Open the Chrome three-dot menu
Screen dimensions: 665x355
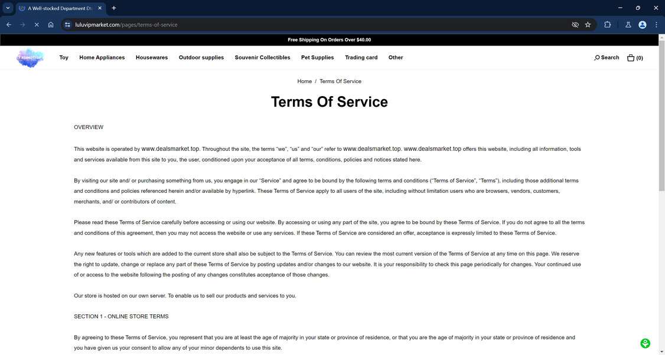[x=656, y=25]
